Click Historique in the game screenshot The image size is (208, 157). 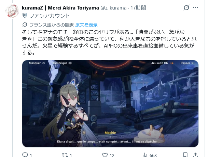coord(62,63)
